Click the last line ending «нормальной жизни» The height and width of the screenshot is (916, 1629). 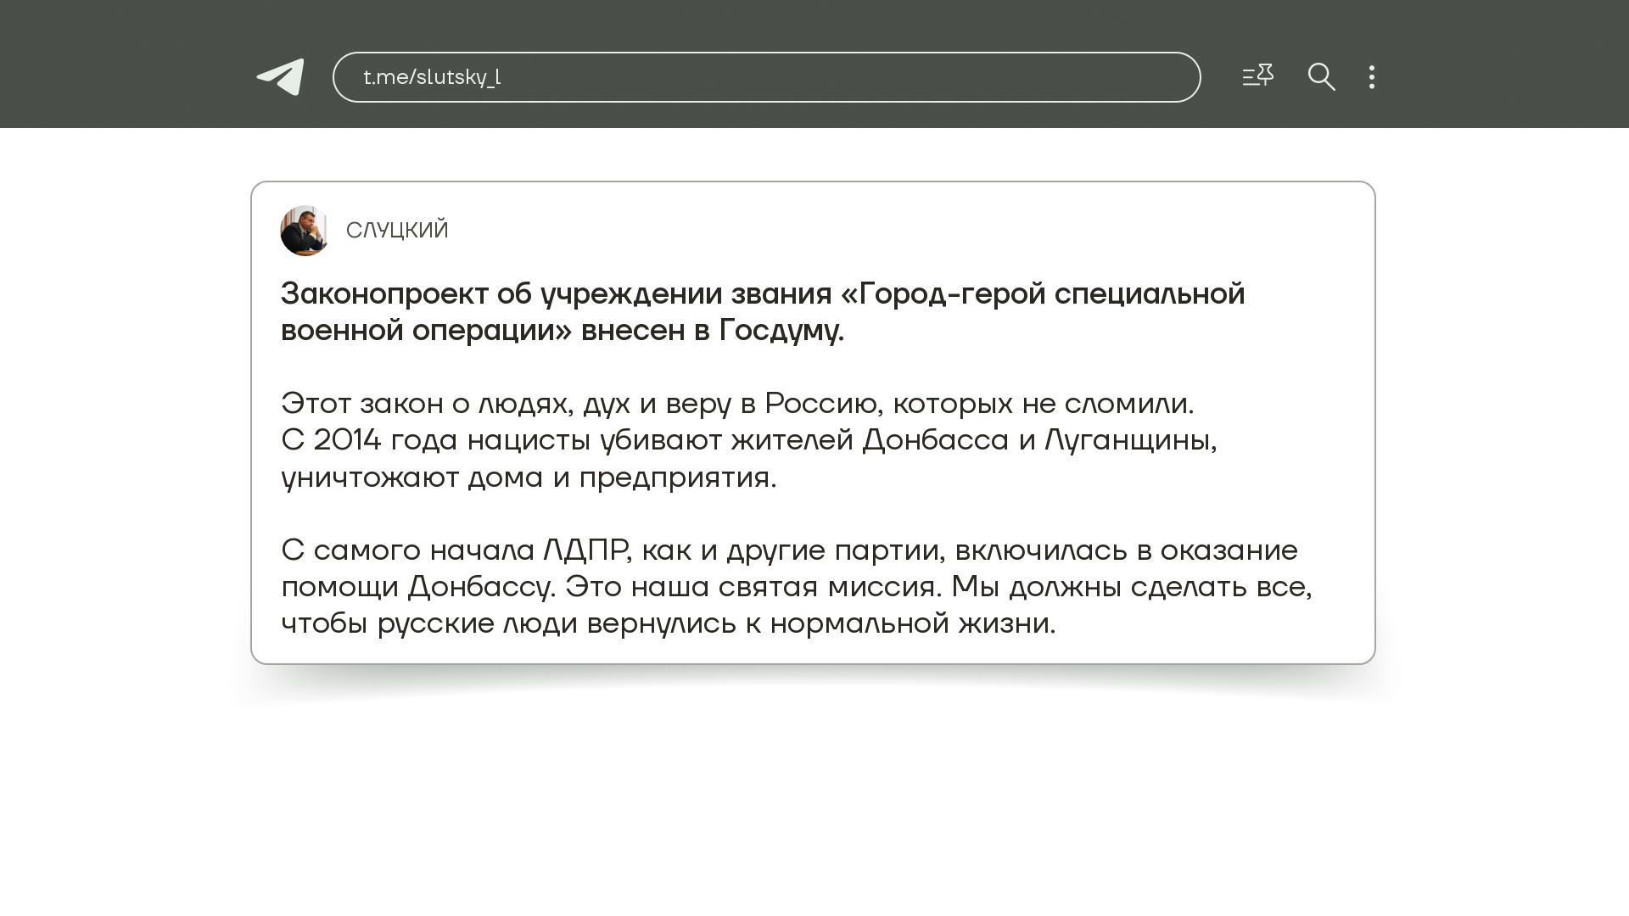tap(668, 623)
